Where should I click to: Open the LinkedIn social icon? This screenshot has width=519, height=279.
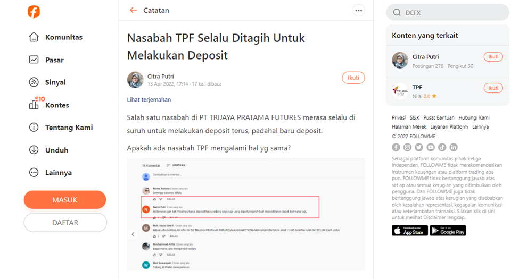[x=454, y=147]
